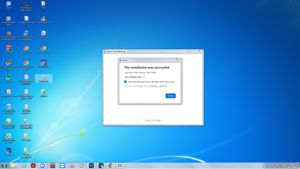Switch to Zoom from the taskbar
The width and height of the screenshot is (300, 169).
[43, 166]
